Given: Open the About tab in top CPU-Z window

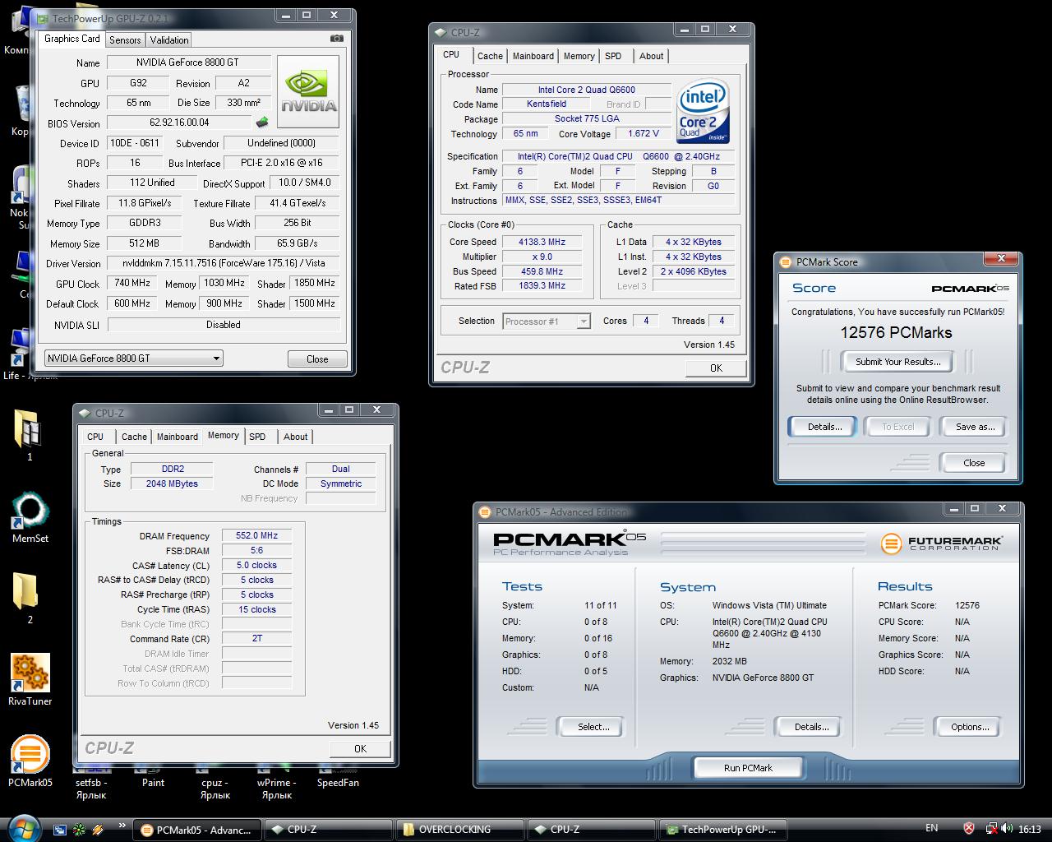Looking at the screenshot, I should point(652,56).
